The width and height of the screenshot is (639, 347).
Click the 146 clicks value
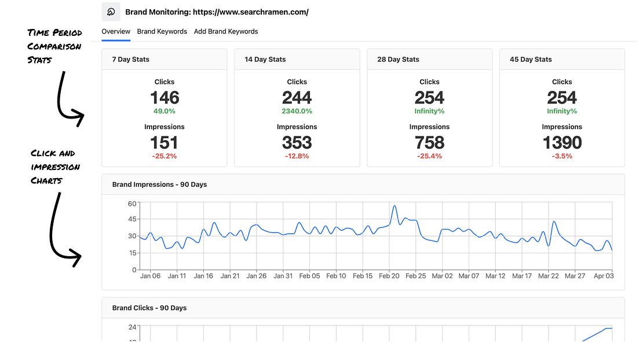click(x=164, y=98)
